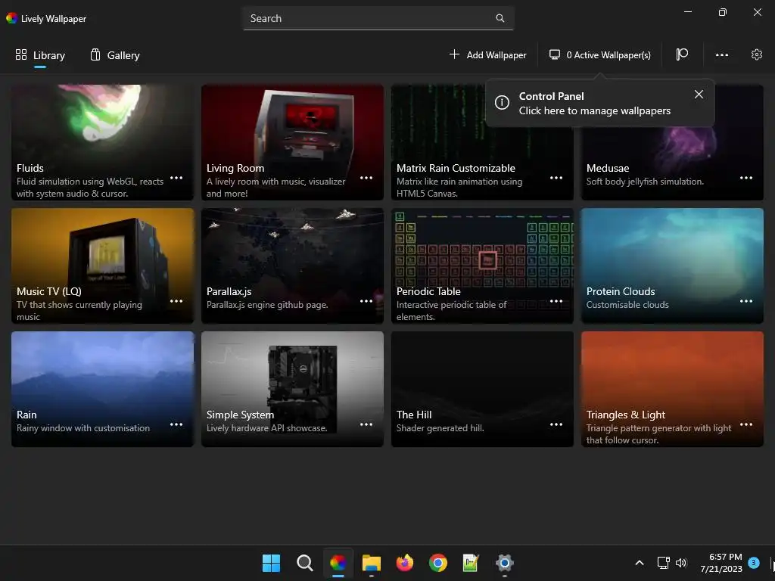The height and width of the screenshot is (581, 775).
Task: Open the notification count badge
Action: pos(753,562)
